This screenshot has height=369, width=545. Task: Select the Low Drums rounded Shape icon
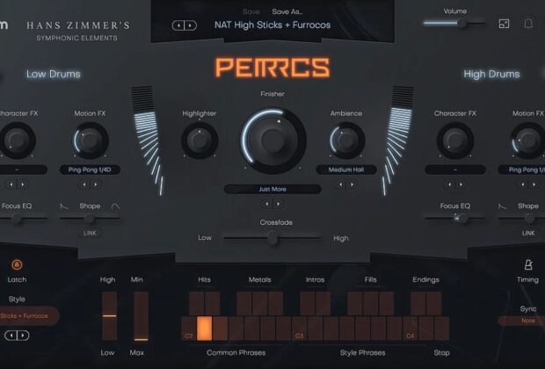click(115, 206)
